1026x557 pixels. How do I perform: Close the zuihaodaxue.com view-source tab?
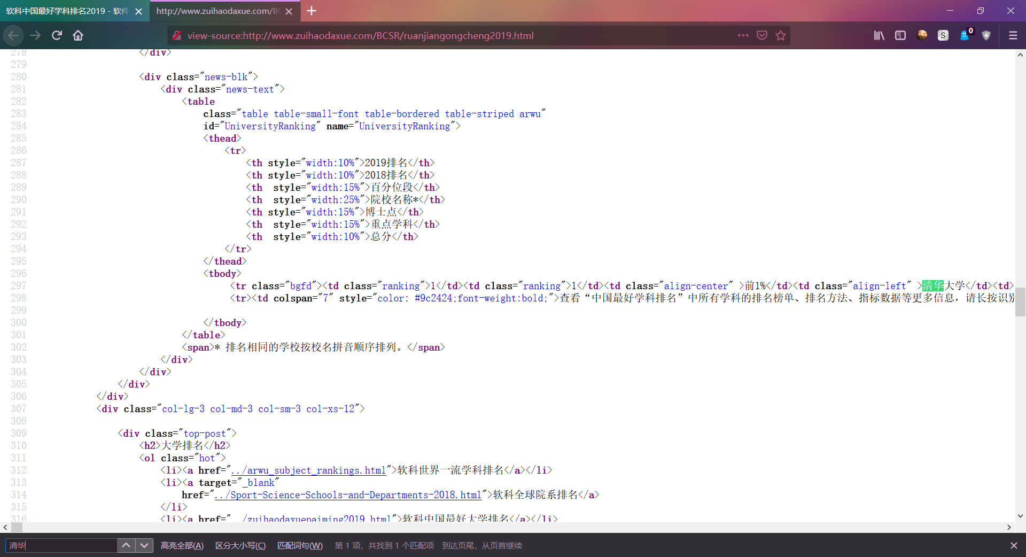point(289,11)
